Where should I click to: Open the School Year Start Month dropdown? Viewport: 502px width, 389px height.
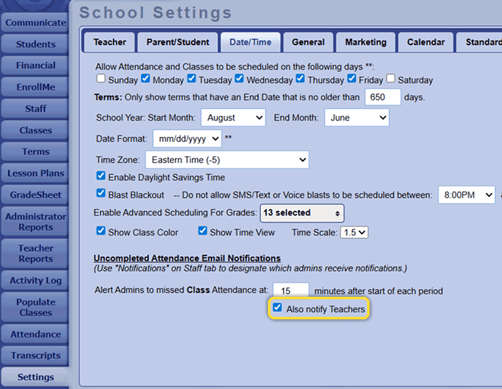233,117
